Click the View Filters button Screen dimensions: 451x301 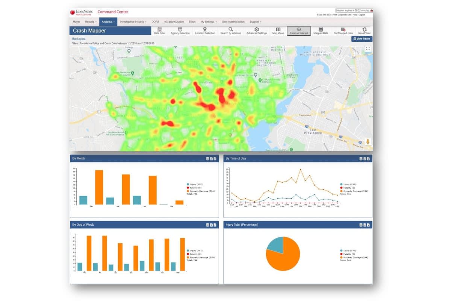point(362,39)
